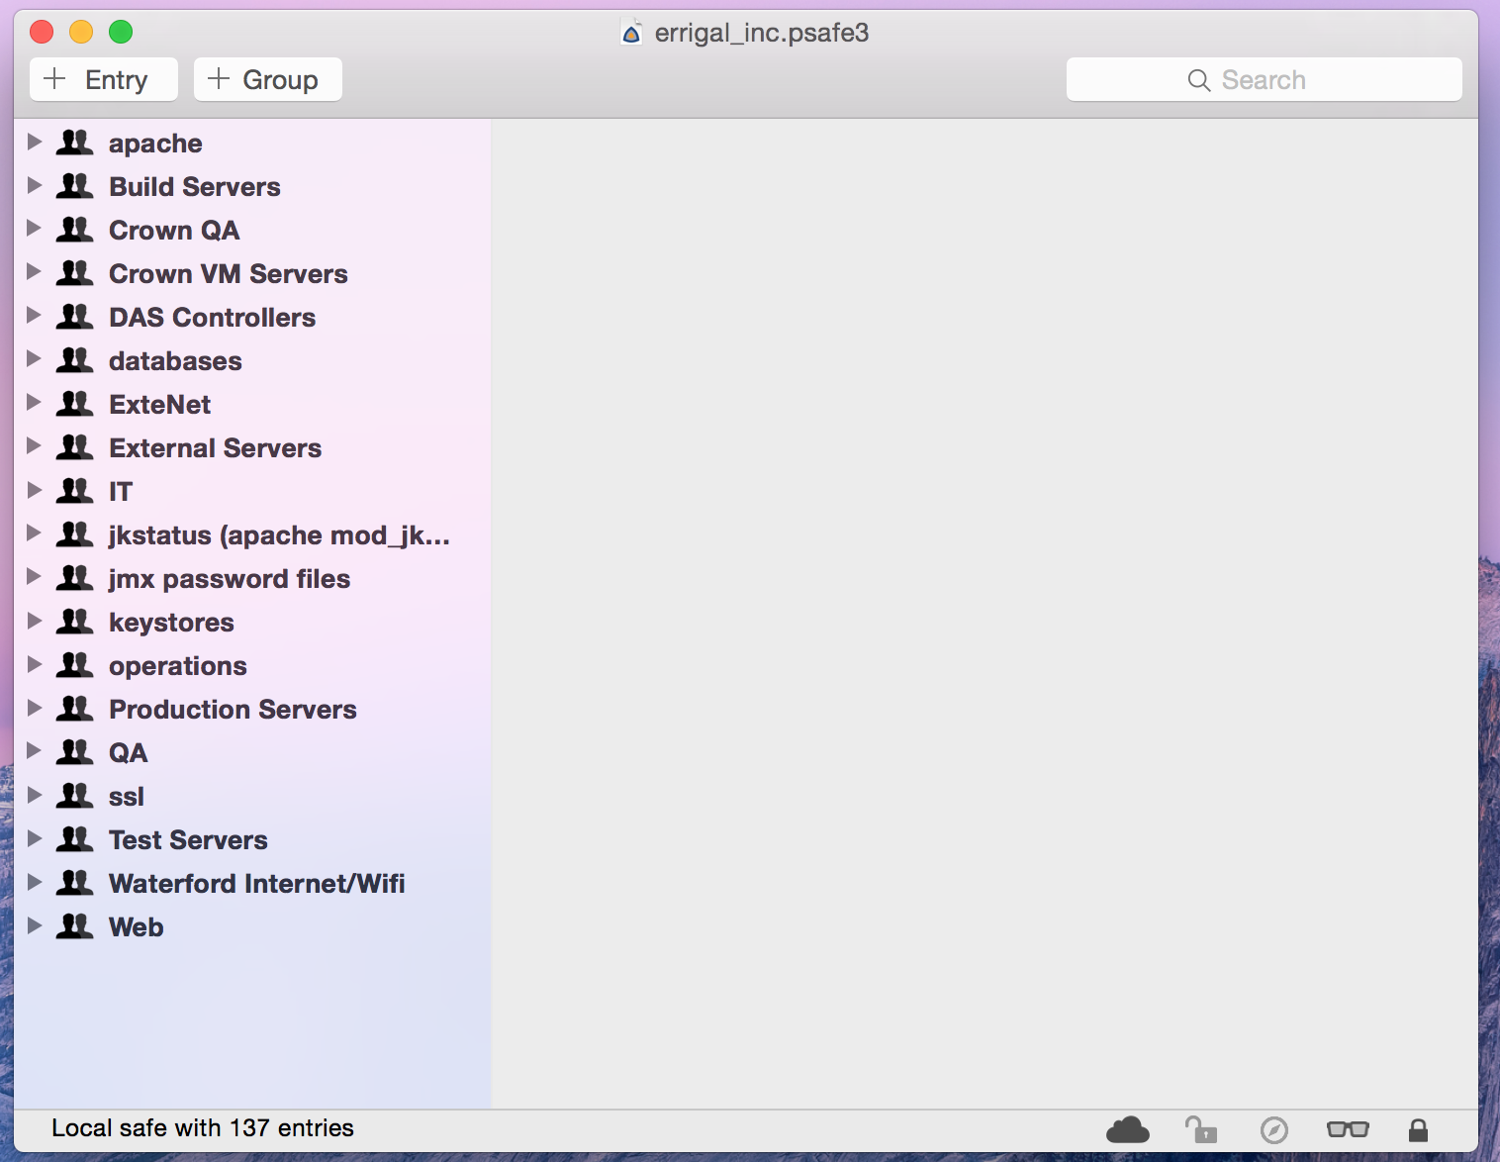Click the group icon next to keystores

click(75, 622)
